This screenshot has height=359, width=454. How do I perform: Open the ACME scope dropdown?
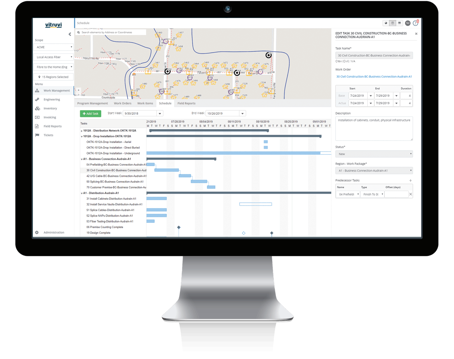[53, 47]
